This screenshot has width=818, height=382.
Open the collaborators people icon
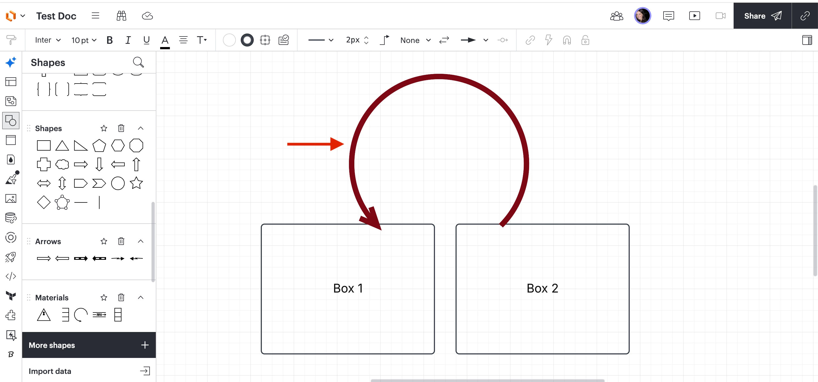click(617, 16)
